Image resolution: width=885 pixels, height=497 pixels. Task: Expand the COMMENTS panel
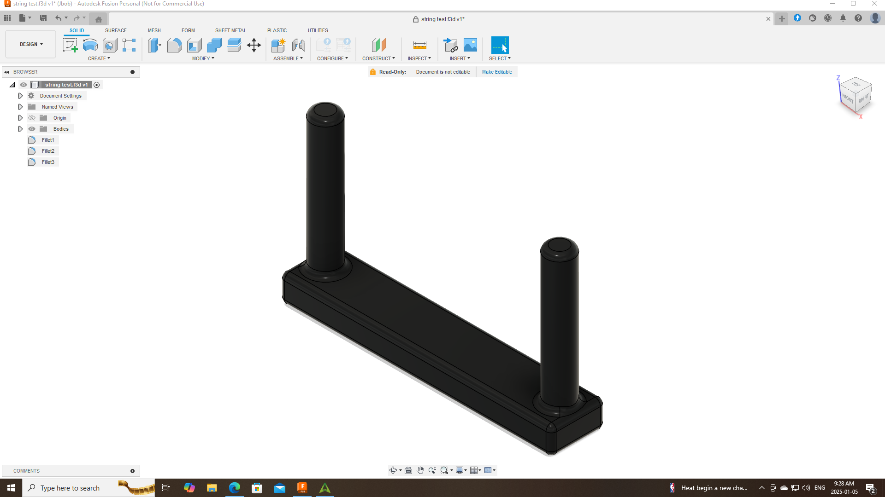point(132,471)
